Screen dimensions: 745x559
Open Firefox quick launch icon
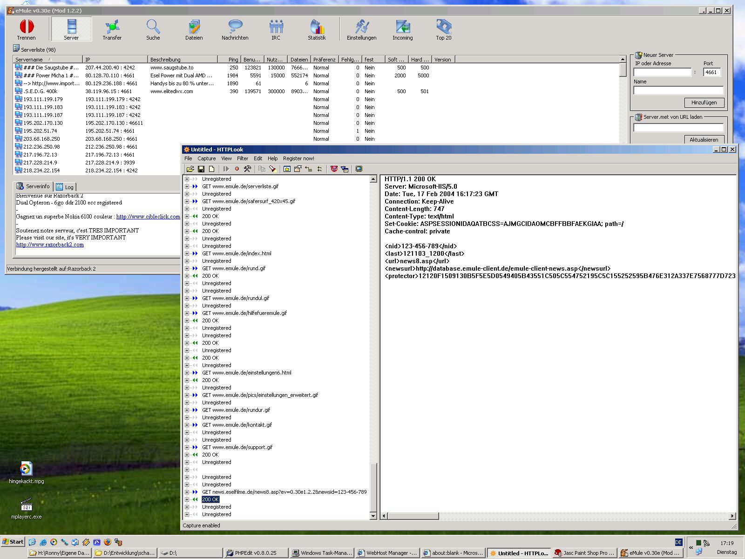coord(108,542)
